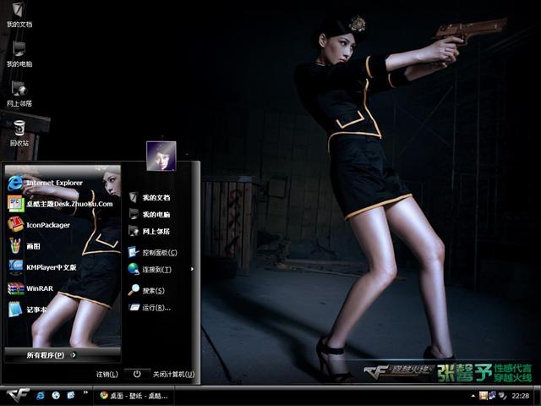The width and height of the screenshot is (541, 406).
Task: Click the 我的文档 desktop icon
Action: pyautogui.click(x=18, y=14)
